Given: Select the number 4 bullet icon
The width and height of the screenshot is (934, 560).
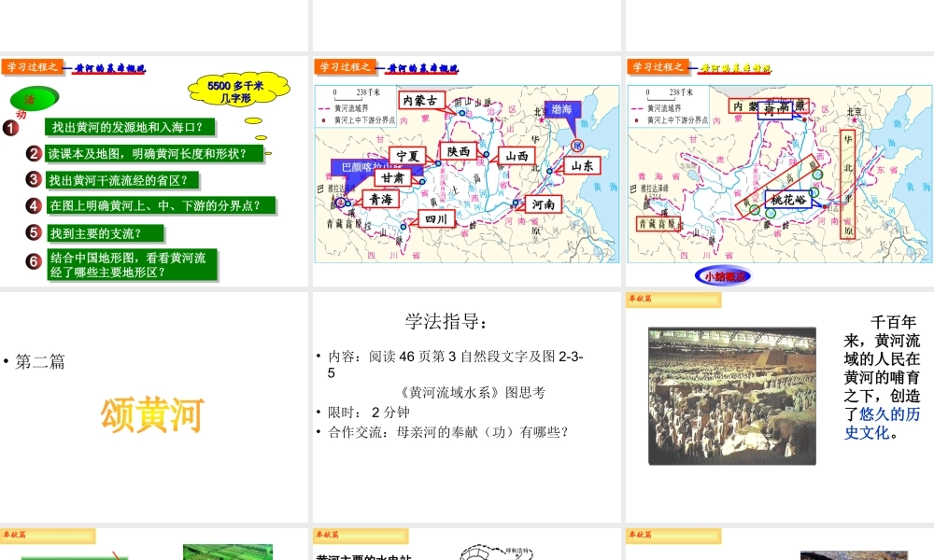Looking at the screenshot, I should 34,206.
